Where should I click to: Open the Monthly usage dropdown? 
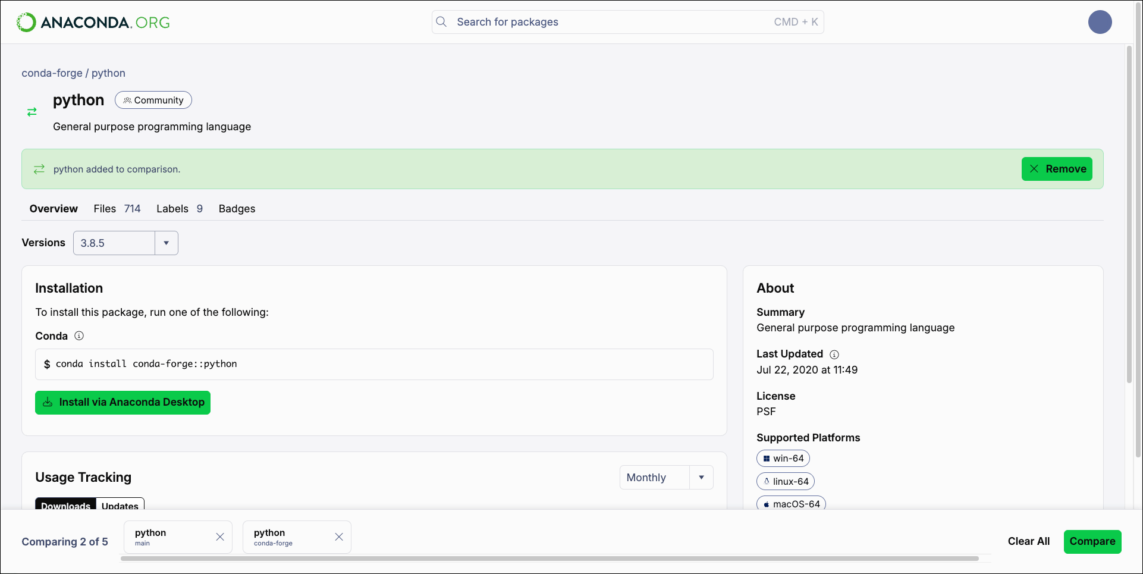666,477
